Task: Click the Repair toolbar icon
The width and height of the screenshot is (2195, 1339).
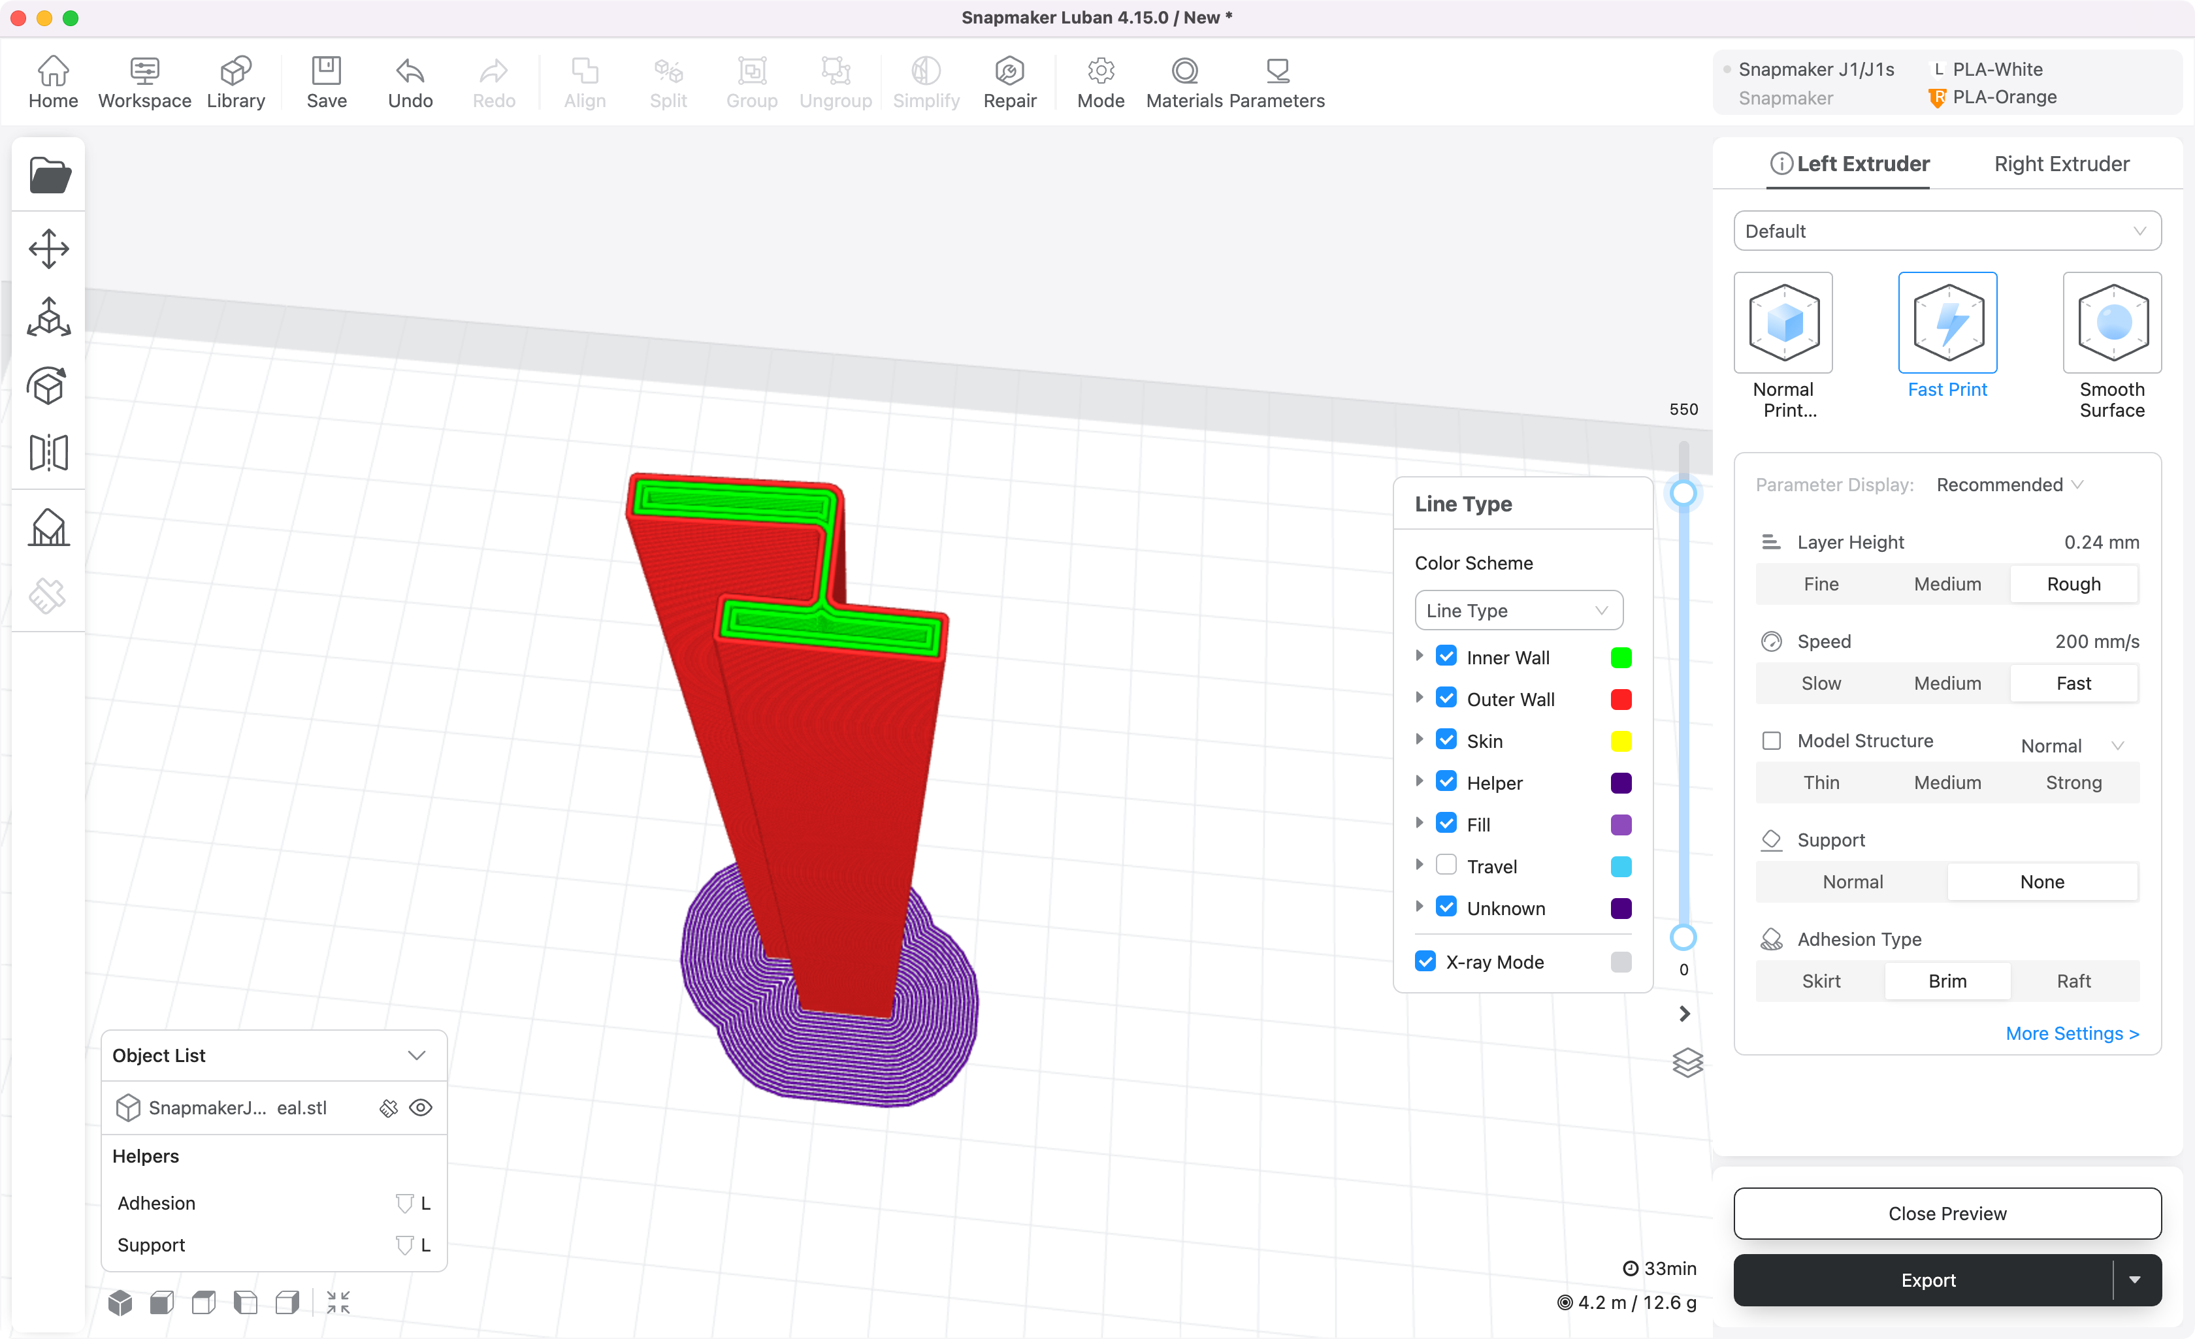Action: coord(1009,82)
